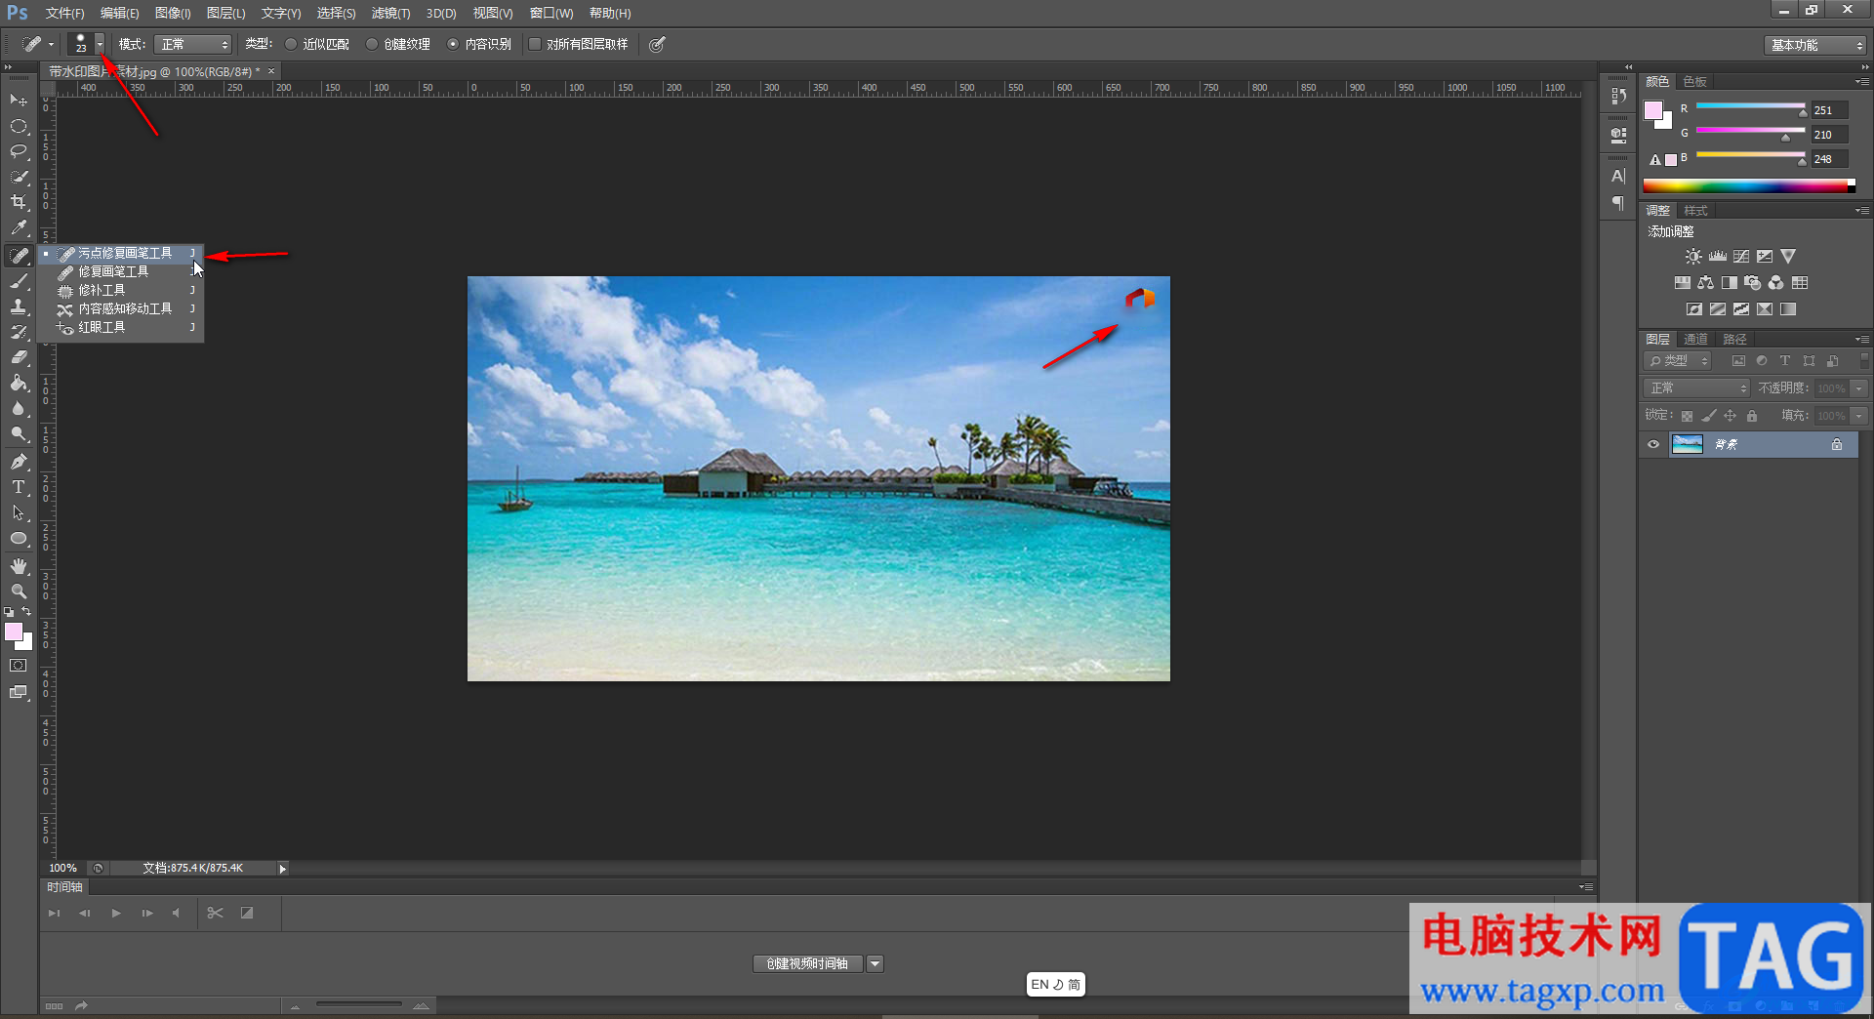Select the Path Selection tool
The height and width of the screenshot is (1019, 1874).
[x=19, y=511]
